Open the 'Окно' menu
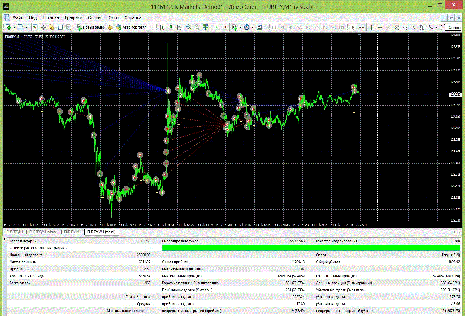 113,18
